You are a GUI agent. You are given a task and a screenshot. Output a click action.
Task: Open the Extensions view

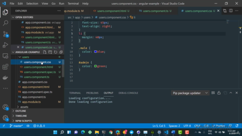(x=5, y=67)
